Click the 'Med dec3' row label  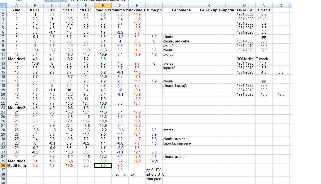pyautogui.click(x=17, y=161)
